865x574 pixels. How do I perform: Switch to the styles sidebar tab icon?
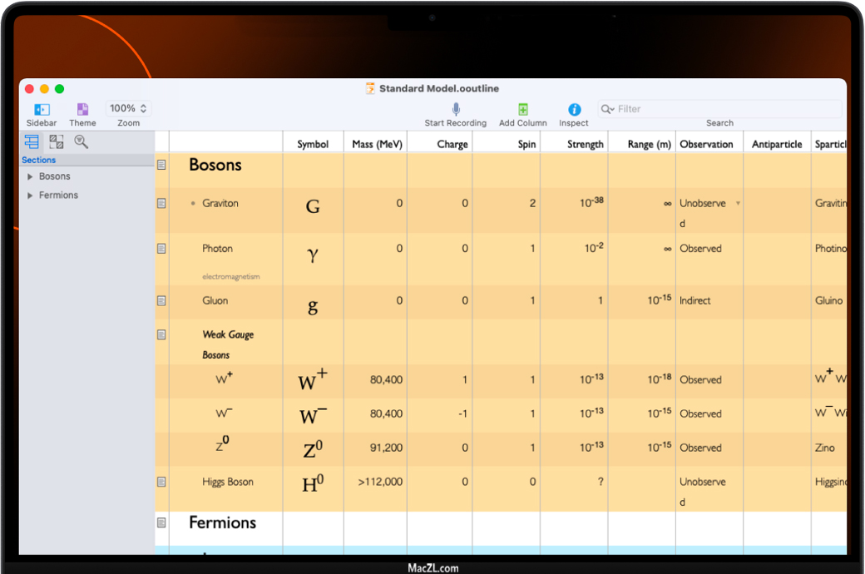[57, 141]
